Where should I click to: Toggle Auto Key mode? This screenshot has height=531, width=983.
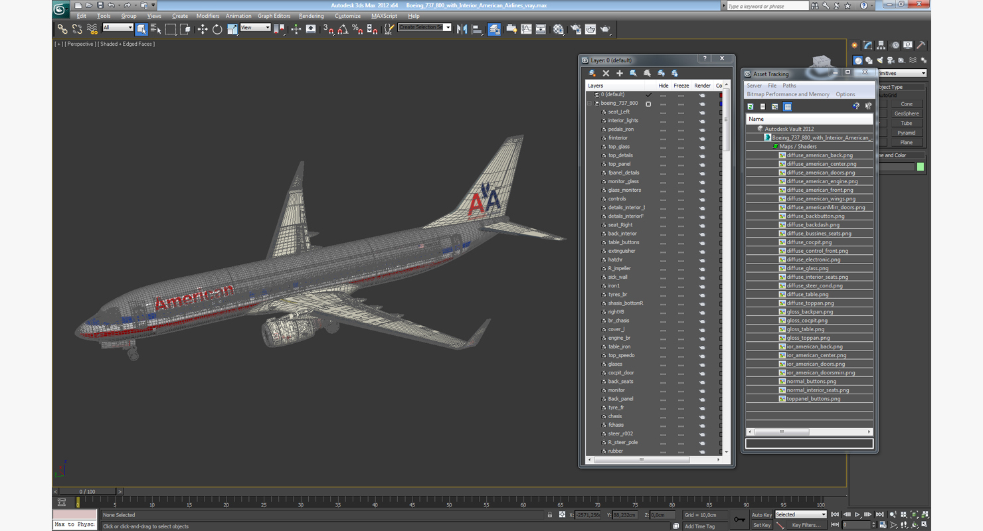pyautogui.click(x=762, y=514)
